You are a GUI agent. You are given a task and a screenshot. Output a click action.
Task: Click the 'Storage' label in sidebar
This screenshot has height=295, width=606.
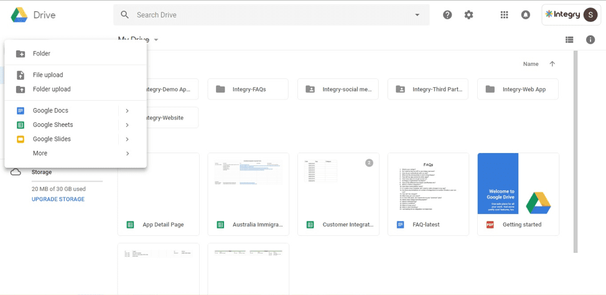[42, 172]
